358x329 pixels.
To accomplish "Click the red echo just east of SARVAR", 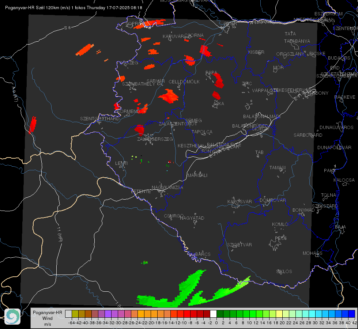I will 169,96.
